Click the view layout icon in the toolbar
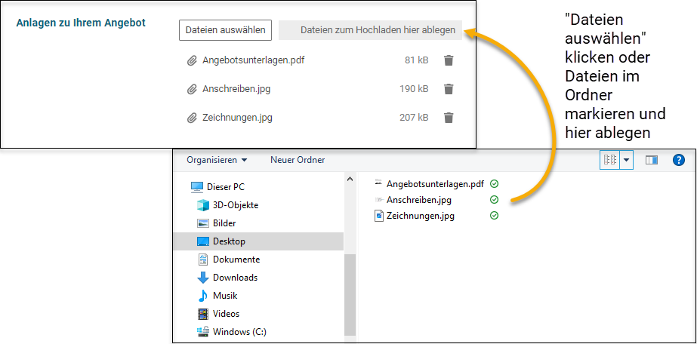This screenshot has width=697, height=344. (x=609, y=160)
